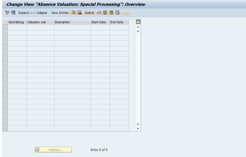Toggle Display/Change mode pencil icon
Screen dimensions: 246x157
pos(7,13)
